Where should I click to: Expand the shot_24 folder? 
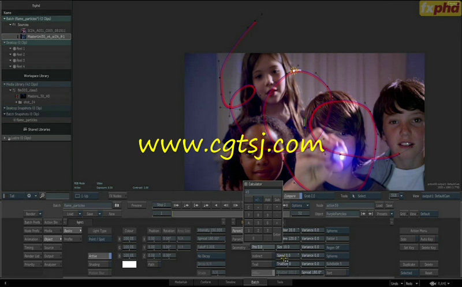(16, 103)
